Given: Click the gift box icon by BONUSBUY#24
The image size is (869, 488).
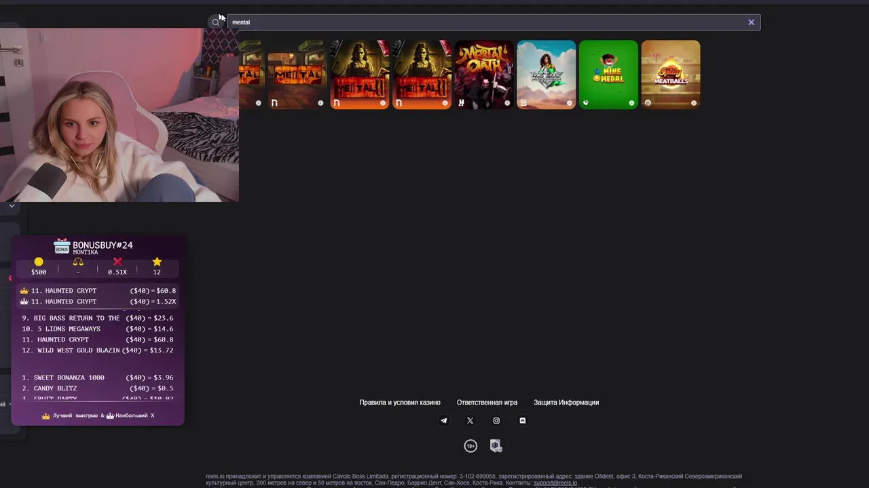Looking at the screenshot, I should coord(62,246).
